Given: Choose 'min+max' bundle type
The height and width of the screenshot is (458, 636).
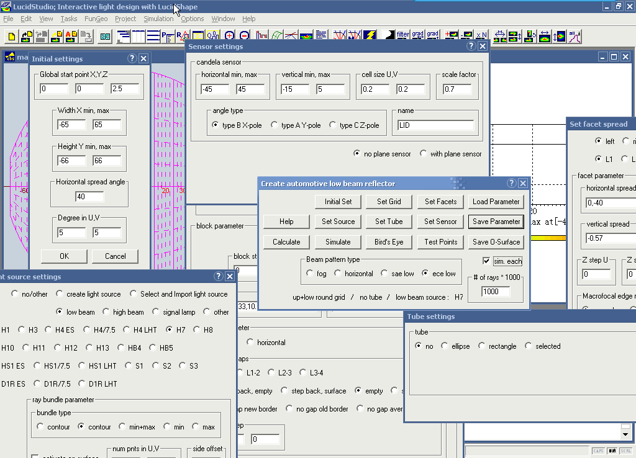Looking at the screenshot, I should point(122,426).
